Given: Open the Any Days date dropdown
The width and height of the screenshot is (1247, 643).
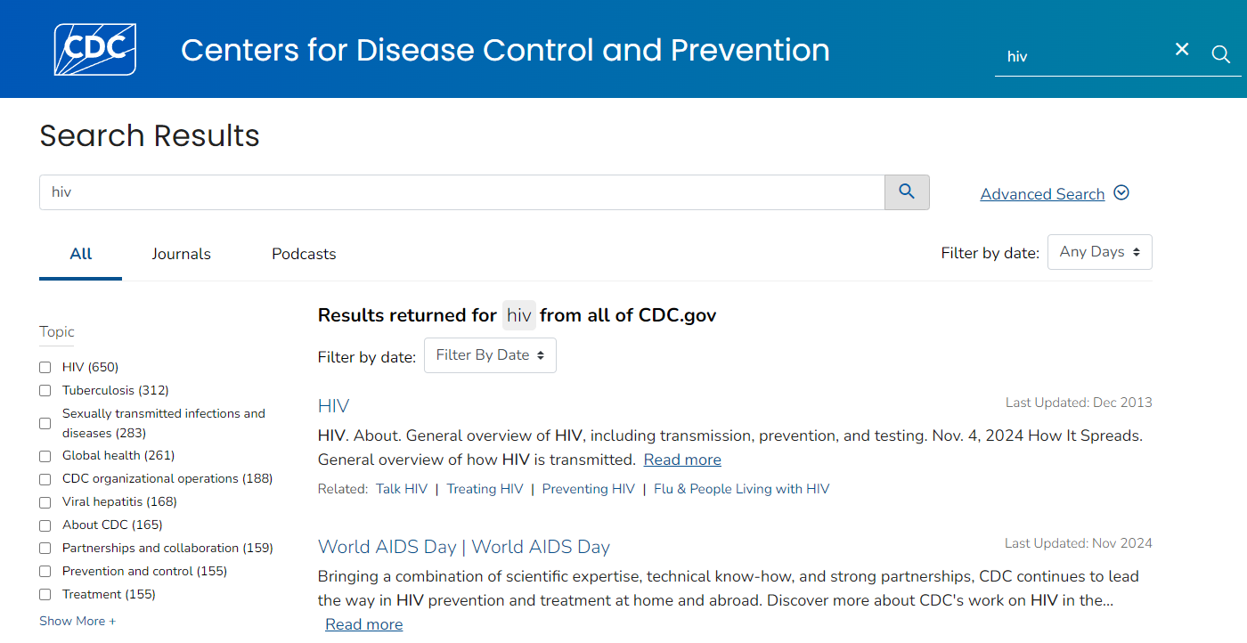Looking at the screenshot, I should [1099, 252].
